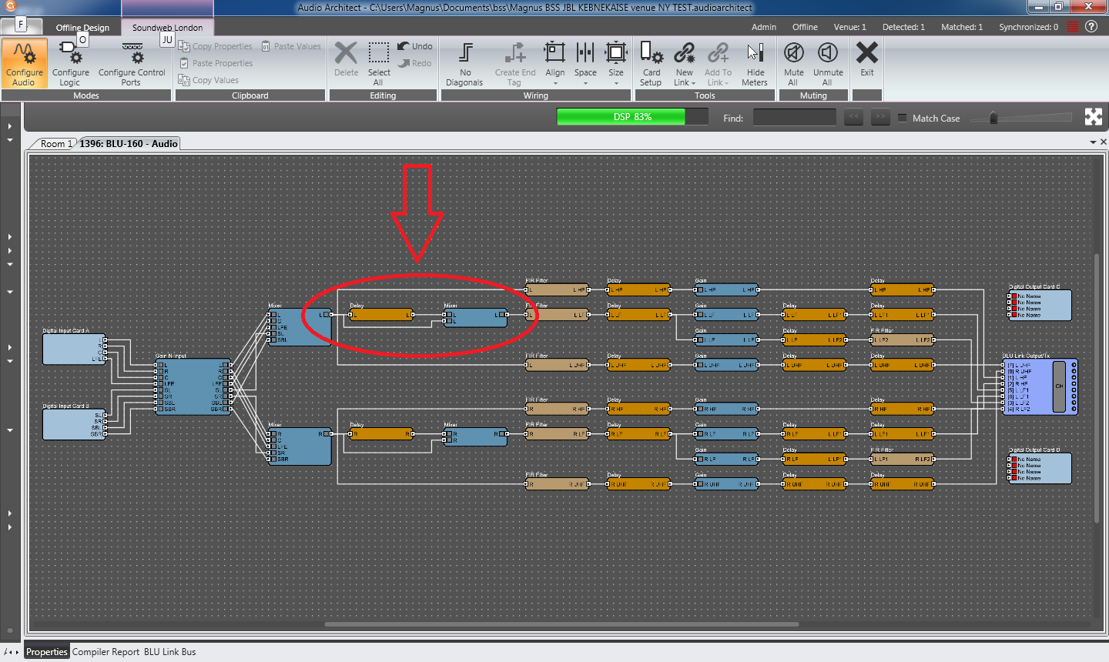Viewport: 1109px width, 662px height.
Task: Select the 1396: BLU-160 - Audio tab
Action: click(129, 143)
